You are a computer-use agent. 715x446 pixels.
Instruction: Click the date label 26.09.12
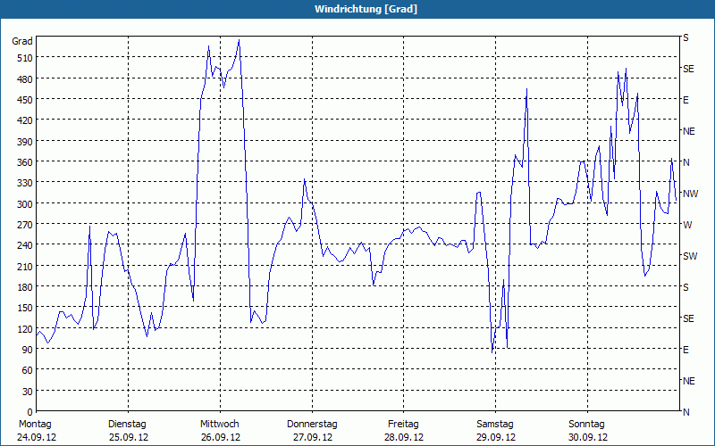[x=221, y=437]
